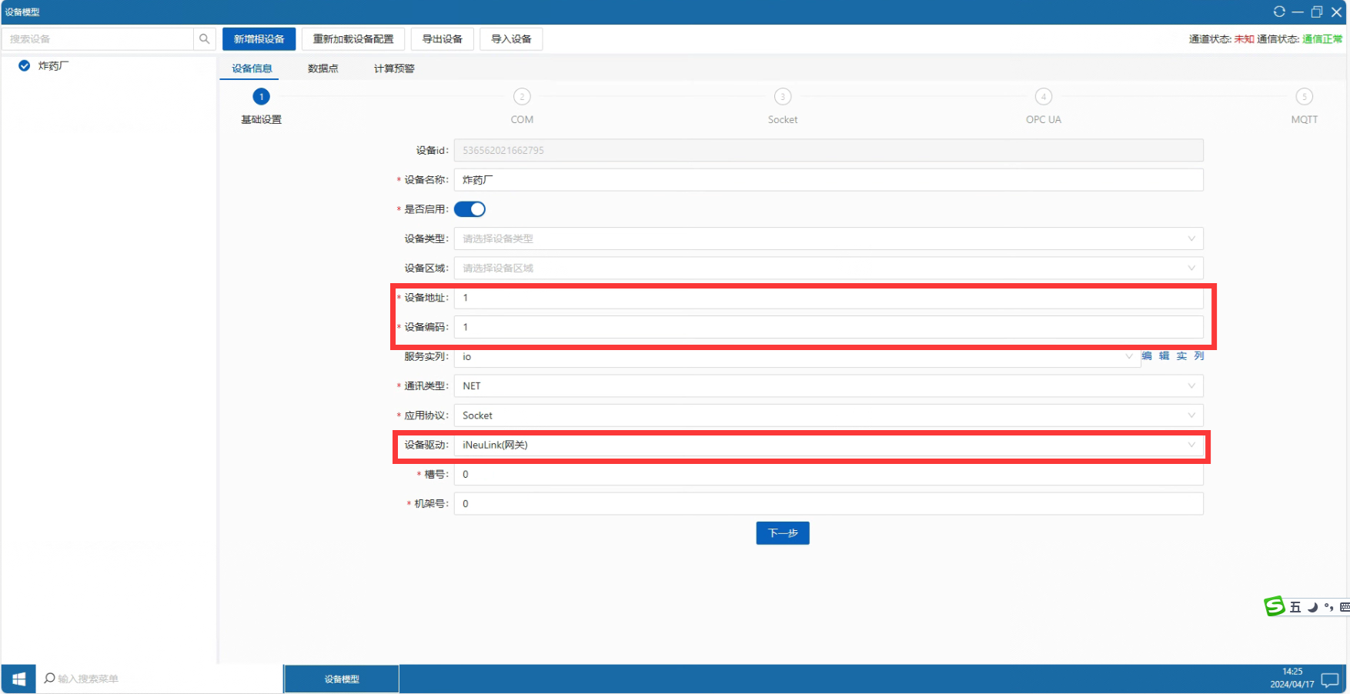The image size is (1350, 694).
Task: Click the 设备模型 taskbar item
Action: (x=342, y=679)
